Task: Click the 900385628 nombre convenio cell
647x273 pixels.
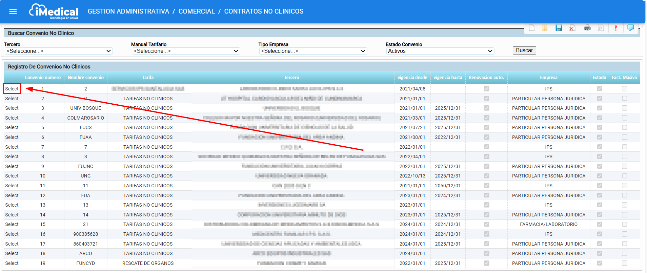Action: coord(86,234)
